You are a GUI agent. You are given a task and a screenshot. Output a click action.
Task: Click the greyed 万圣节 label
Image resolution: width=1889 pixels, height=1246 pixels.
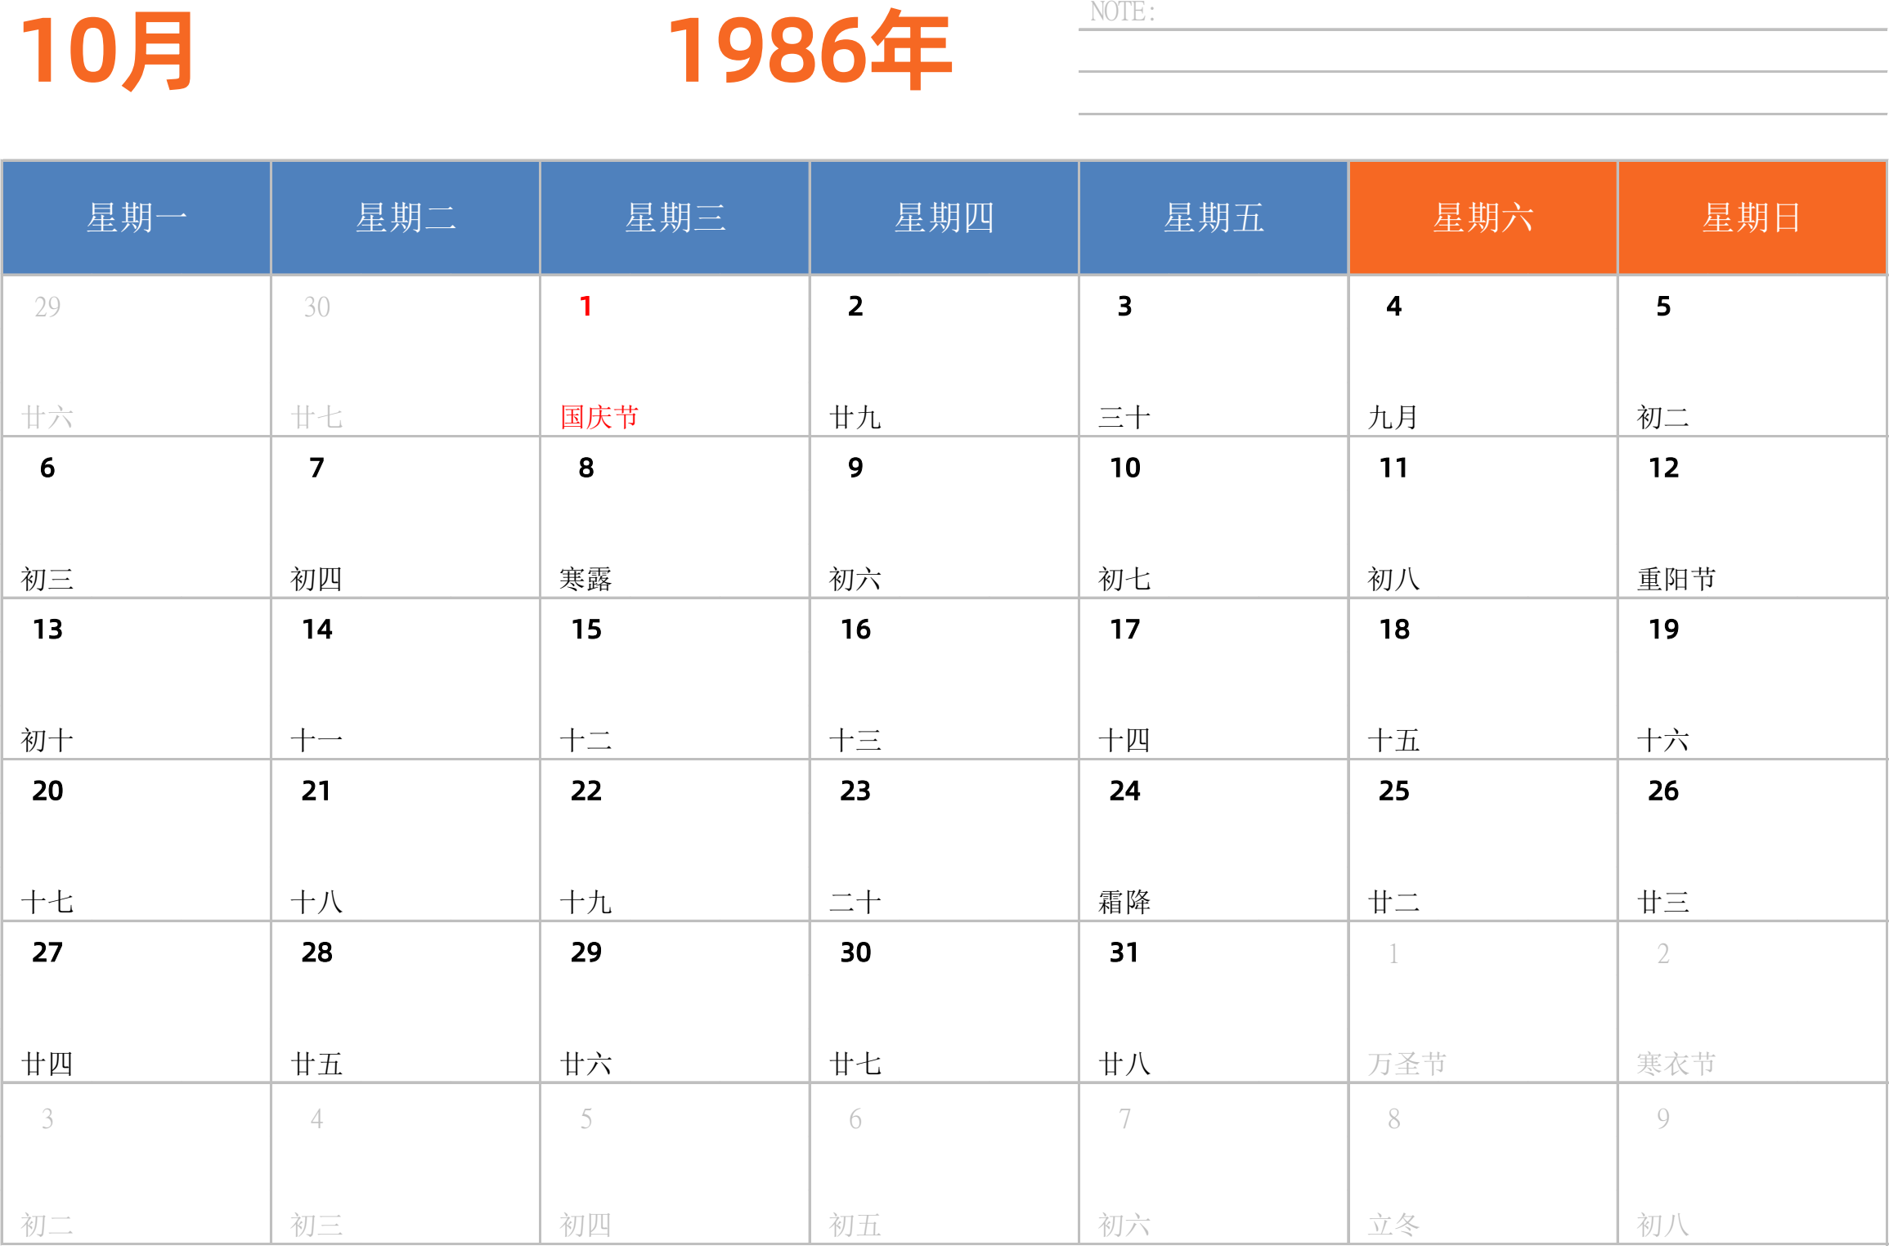tap(1407, 1064)
